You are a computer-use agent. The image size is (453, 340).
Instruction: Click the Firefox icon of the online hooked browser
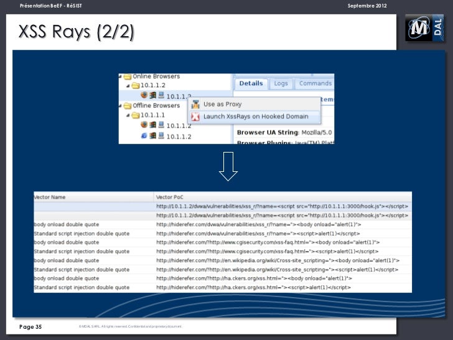(144, 95)
